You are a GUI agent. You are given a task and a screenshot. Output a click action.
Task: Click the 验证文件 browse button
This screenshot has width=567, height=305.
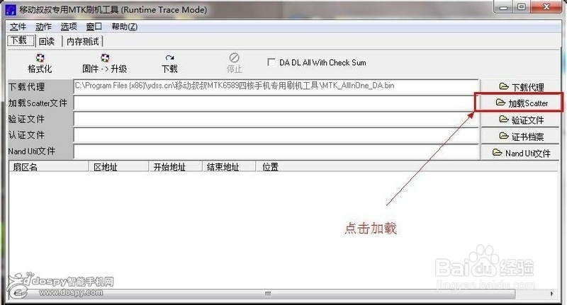[521, 120]
